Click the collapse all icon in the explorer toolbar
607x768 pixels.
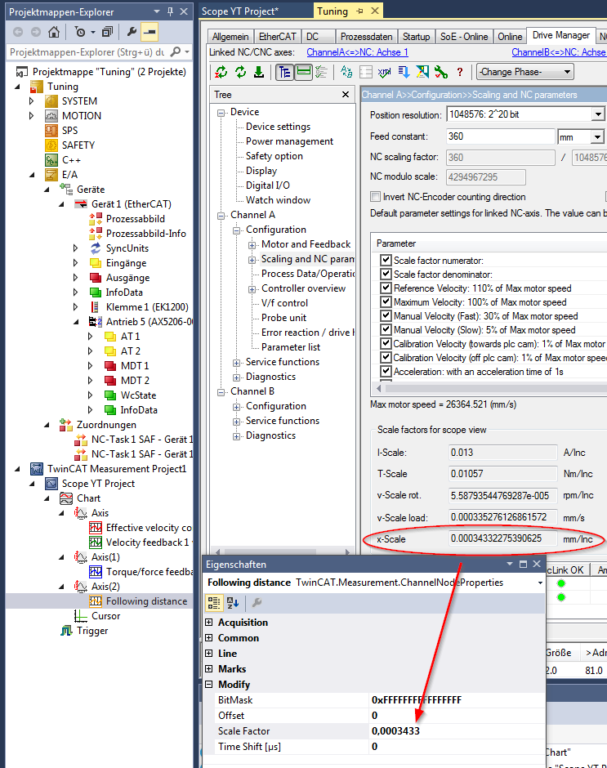[107, 33]
